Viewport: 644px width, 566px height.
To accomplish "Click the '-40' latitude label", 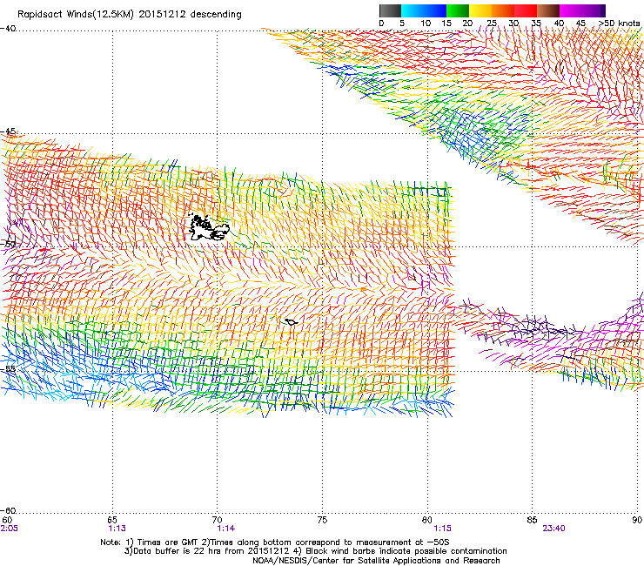I will point(8,29).
